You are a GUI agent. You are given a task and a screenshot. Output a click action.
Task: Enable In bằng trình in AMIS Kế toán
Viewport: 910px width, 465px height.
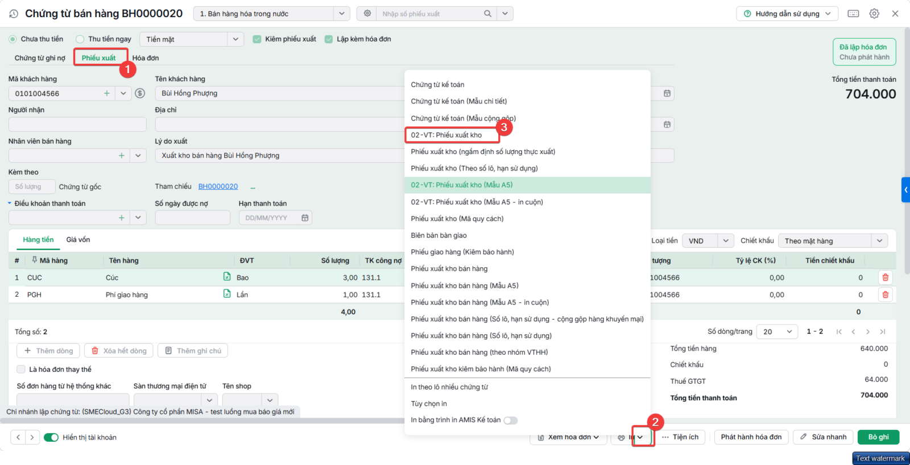(x=511, y=421)
